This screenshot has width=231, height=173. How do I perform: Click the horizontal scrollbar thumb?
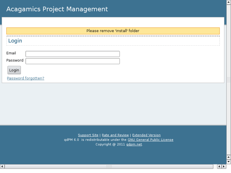109,166
